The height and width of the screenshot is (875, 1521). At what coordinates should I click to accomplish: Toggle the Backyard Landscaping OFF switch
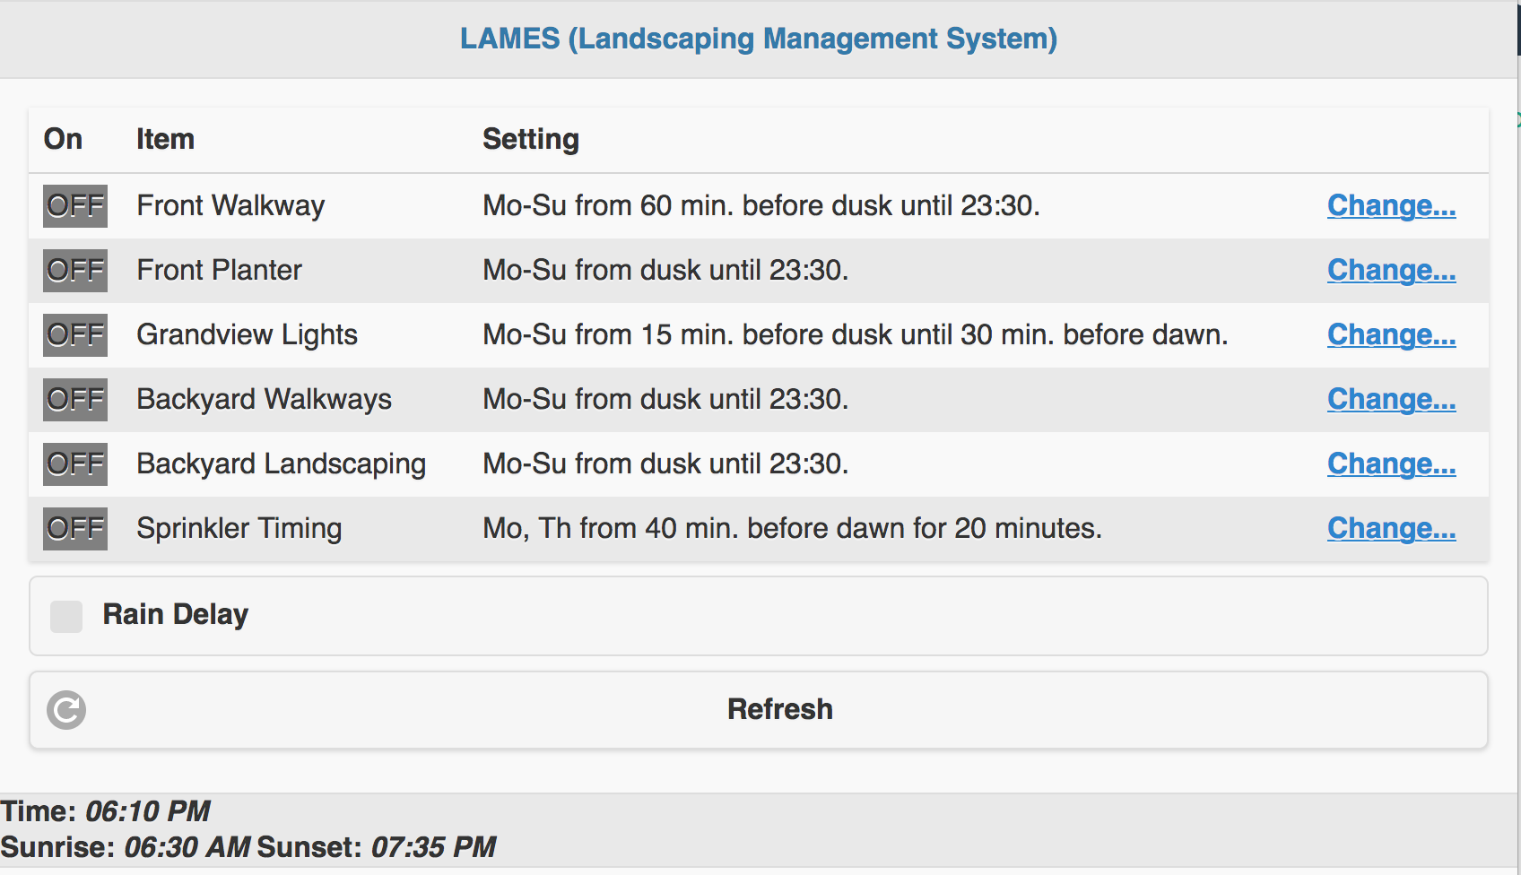75,464
